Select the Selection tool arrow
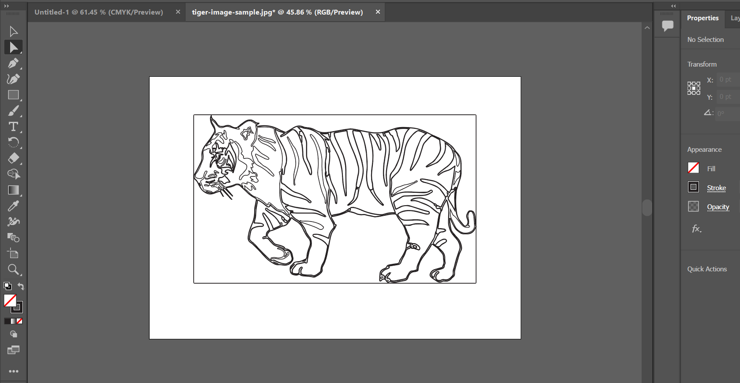Image resolution: width=740 pixels, height=383 pixels. pos(13,31)
